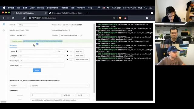
Task: Switch to the Developer Wallet tab
Action: [66, 13]
